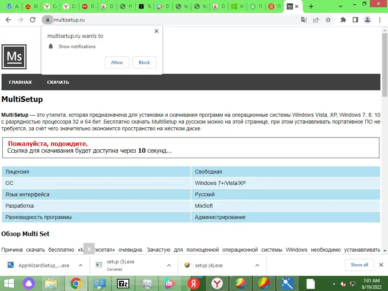Open the magic wand app taskbar icon
Viewport: 388px width, 291px height.
tap(287, 283)
